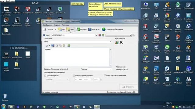Viewport: 195px width, 109px height.
Task: Click the volume speaker icon in tray
Action: [183, 107]
